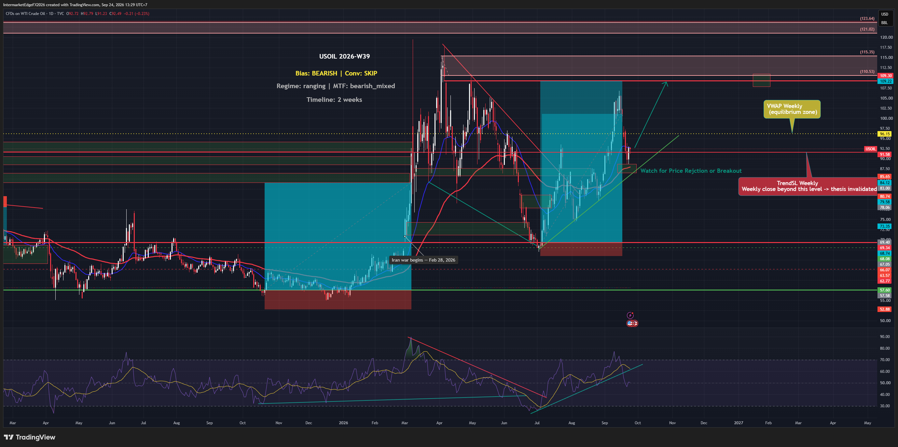Click the red 85.65 price label
This screenshot has width=898, height=447.
(x=885, y=177)
